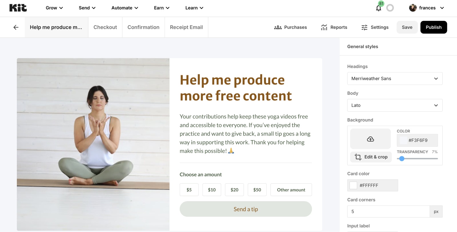The height and width of the screenshot is (232, 457).
Task: Open the notifications bell
Action: point(378,8)
